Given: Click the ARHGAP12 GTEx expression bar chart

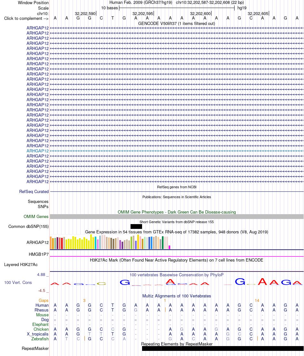Looking at the screenshot, I should 110,242.
